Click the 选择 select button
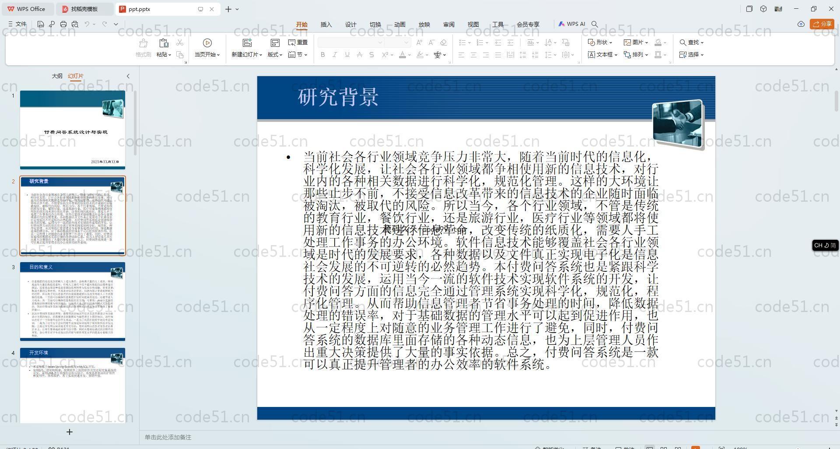This screenshot has width=840, height=449. point(691,55)
